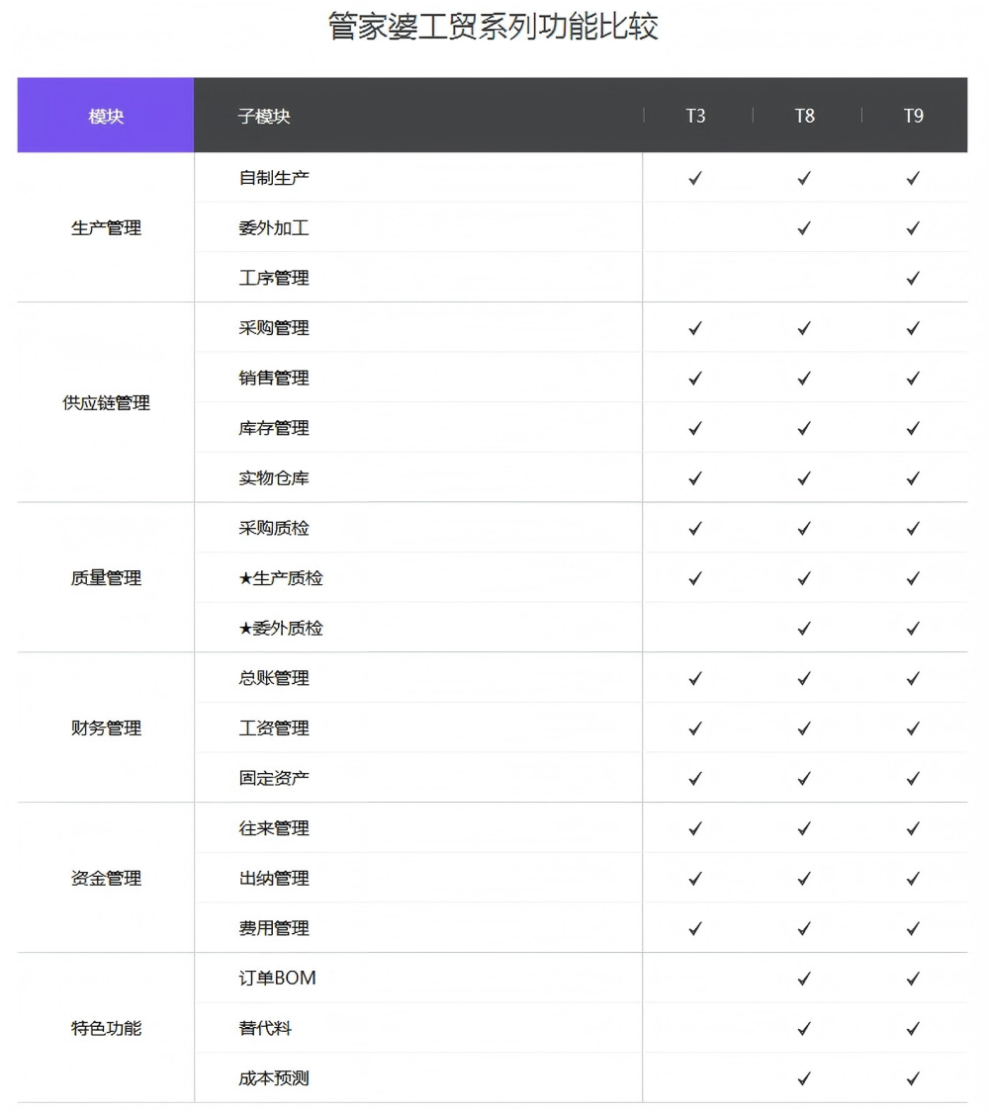Viewport: 989px width, 1112px height.
Task: Click the 管家婆工贸系列功能比较 title
Action: coord(494,27)
